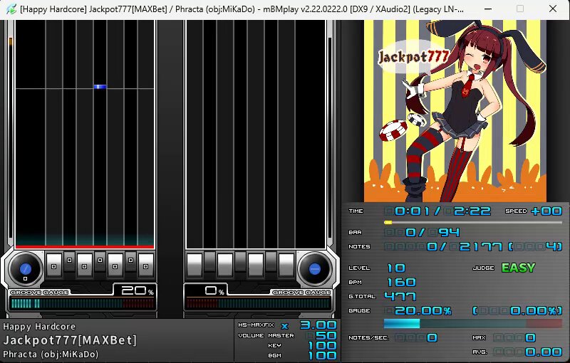Click the mBMplay app icon in title bar

[x=11, y=9]
